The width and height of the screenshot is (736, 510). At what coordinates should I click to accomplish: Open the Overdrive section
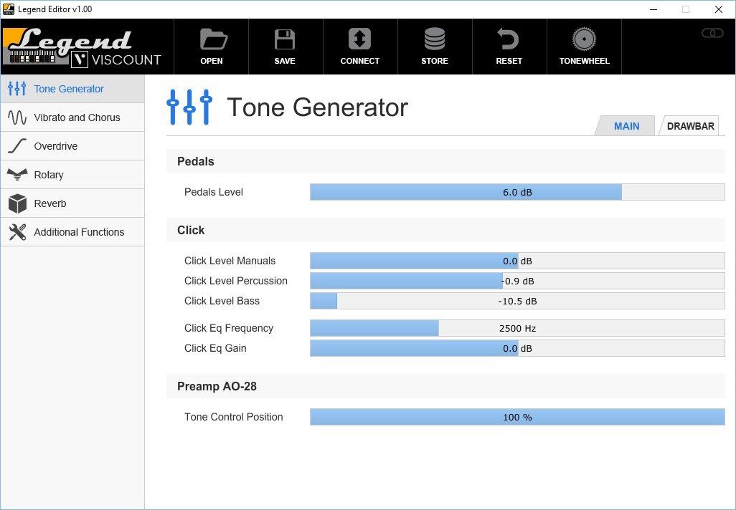pyautogui.click(x=72, y=146)
